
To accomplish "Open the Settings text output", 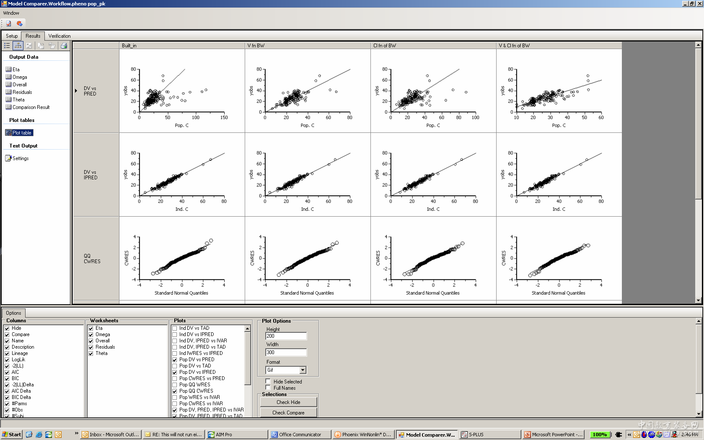I will pyautogui.click(x=20, y=158).
